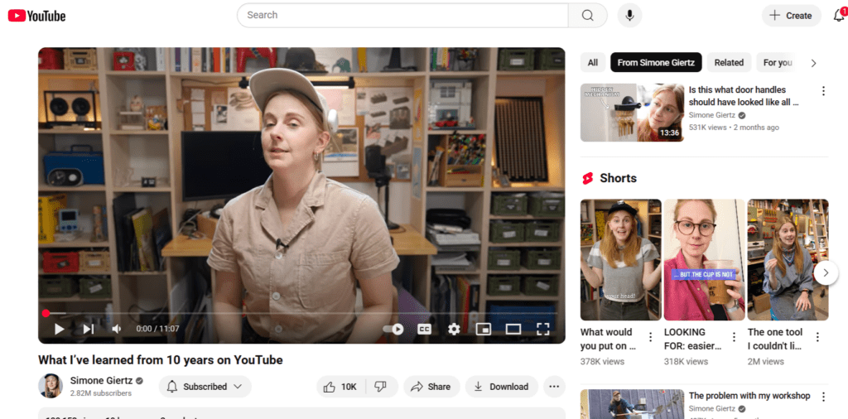Toggle autoplay switch in player

click(393, 329)
